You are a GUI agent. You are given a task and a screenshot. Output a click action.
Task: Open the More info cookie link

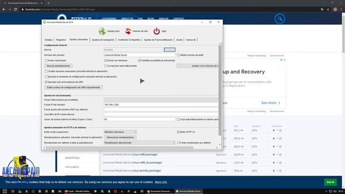click(x=161, y=182)
